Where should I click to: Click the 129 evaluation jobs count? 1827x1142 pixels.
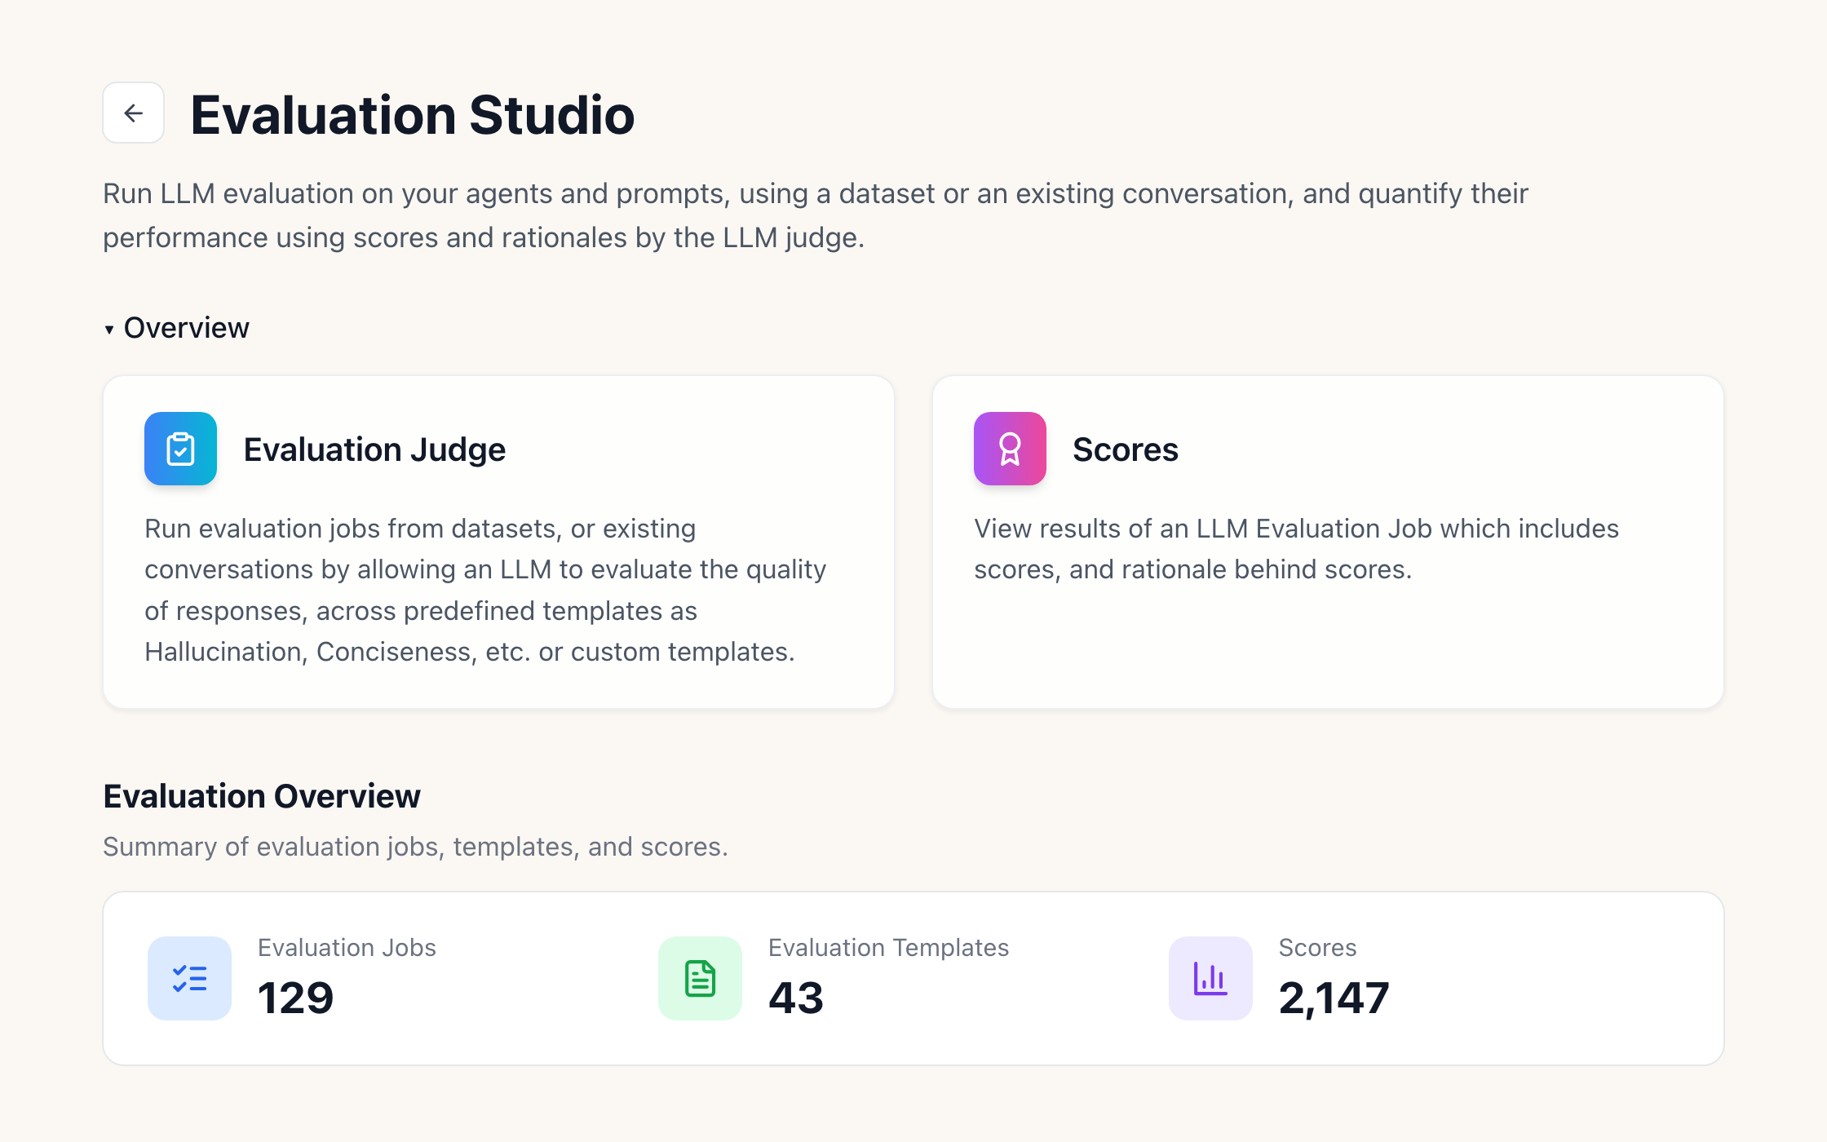pos(295,998)
